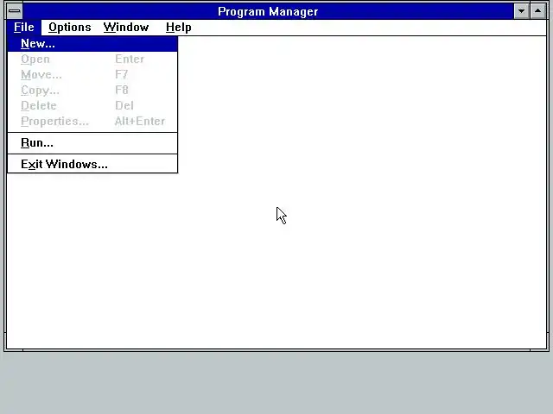Click the disabled Properties... menu entry
Image resolution: width=553 pixels, height=414 pixels.
click(92, 121)
